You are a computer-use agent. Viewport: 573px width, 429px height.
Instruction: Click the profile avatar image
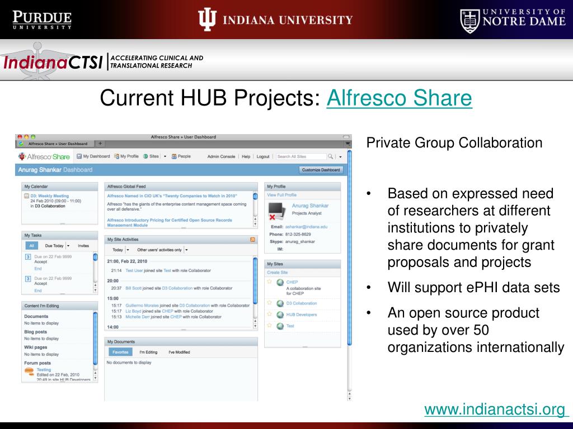(276, 211)
